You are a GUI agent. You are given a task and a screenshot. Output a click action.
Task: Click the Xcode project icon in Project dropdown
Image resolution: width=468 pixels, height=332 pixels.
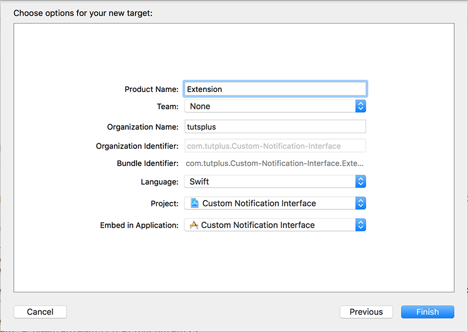[194, 203]
